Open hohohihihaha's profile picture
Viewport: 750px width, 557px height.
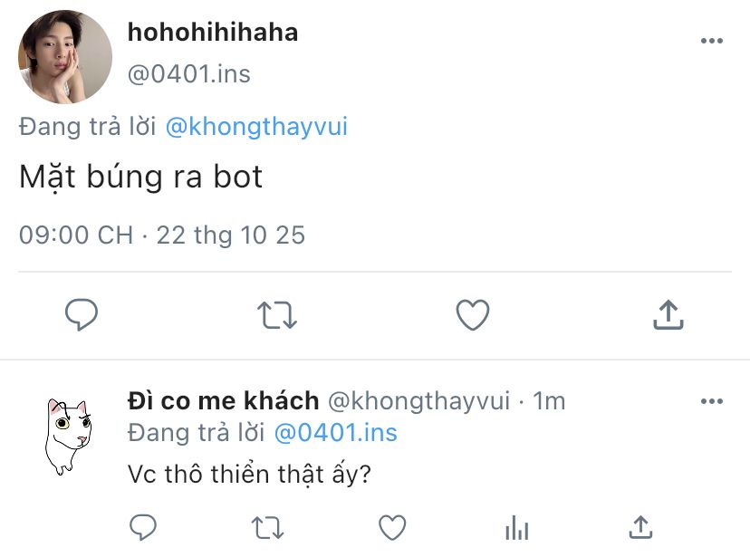(x=64, y=57)
